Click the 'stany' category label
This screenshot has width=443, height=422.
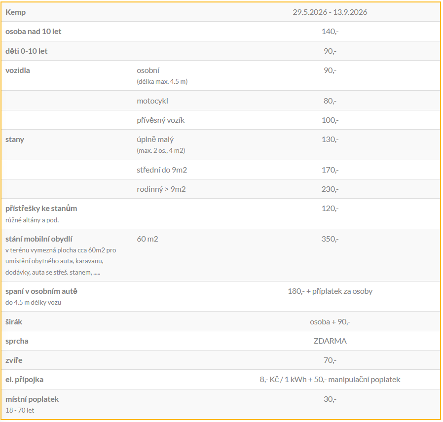15,140
